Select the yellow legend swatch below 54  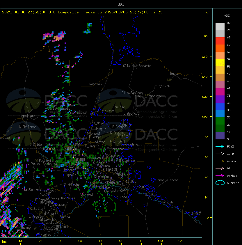(x=220, y=63)
